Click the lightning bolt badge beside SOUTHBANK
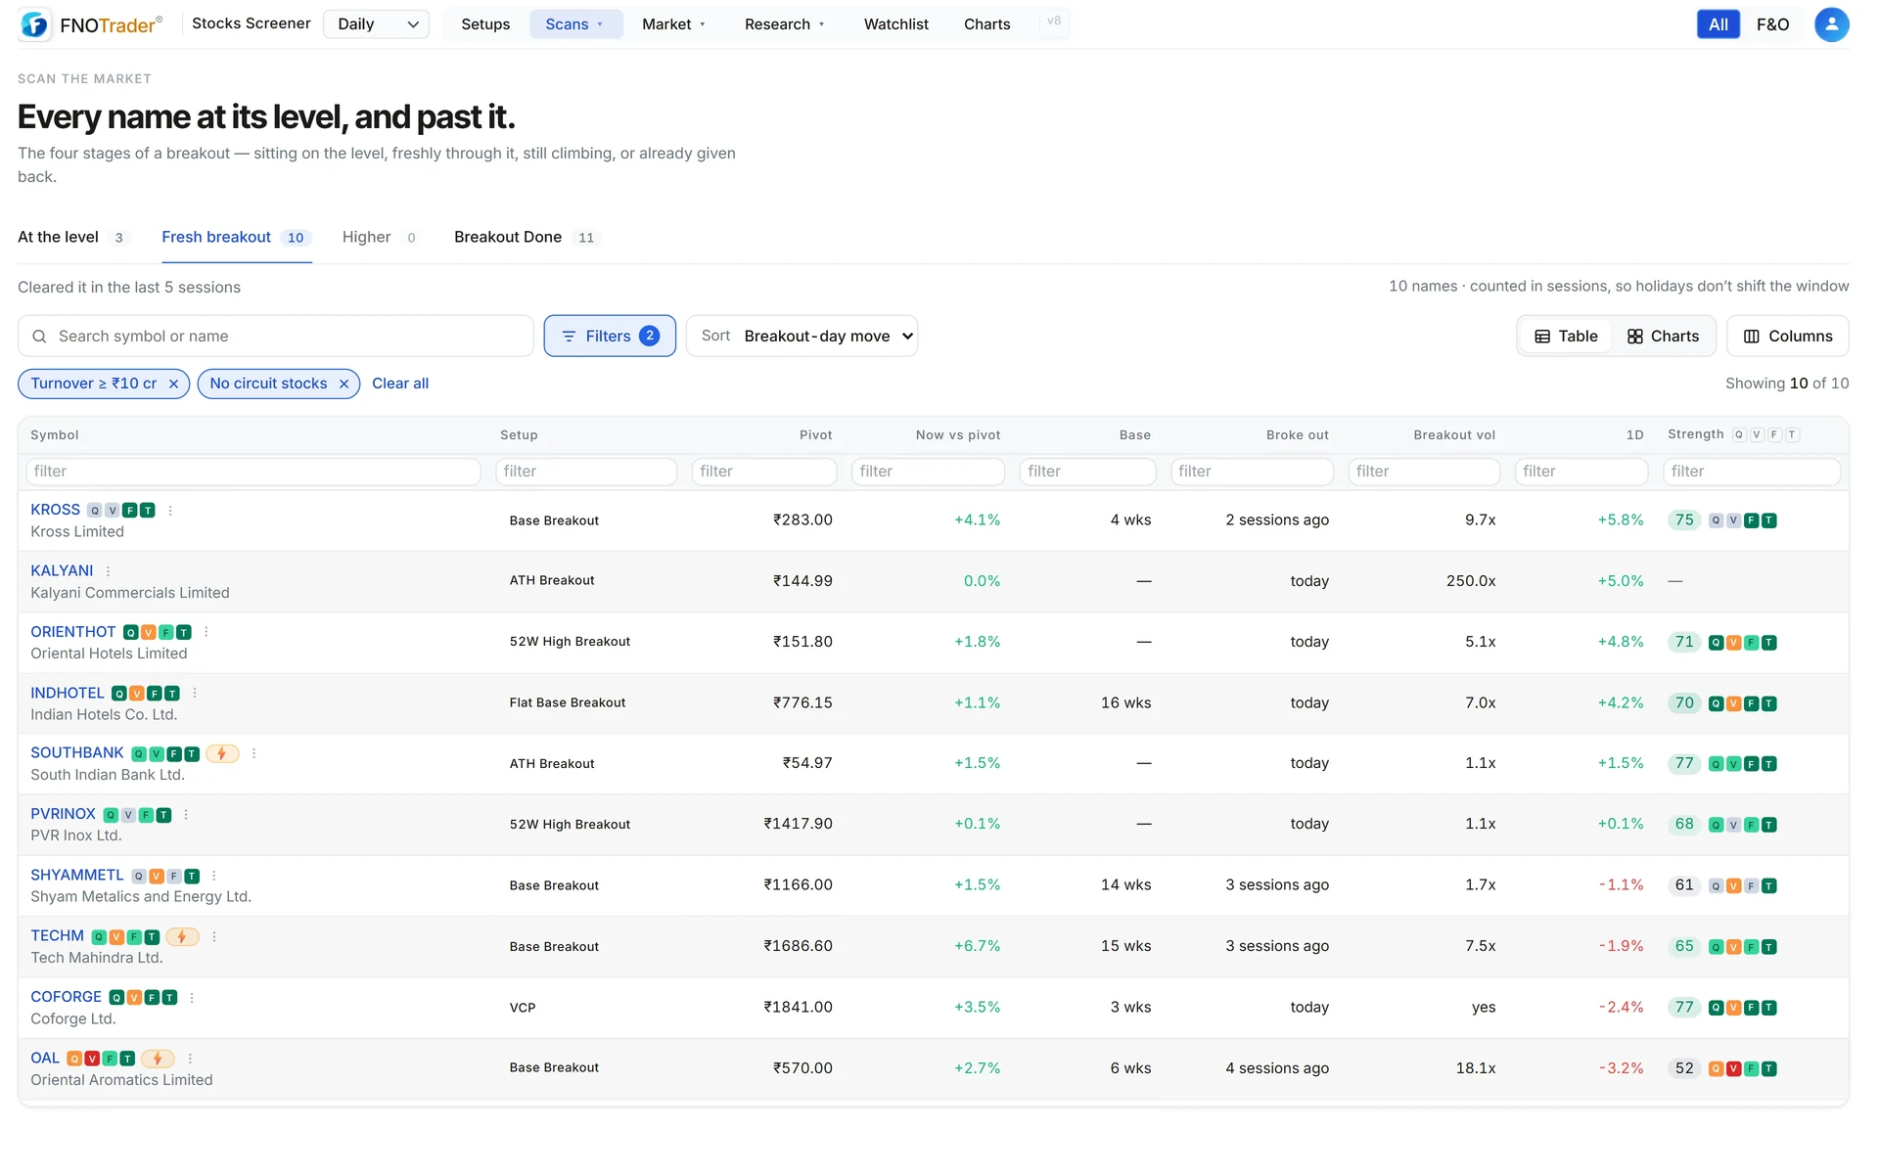The height and width of the screenshot is (1174, 1879). point(222,753)
